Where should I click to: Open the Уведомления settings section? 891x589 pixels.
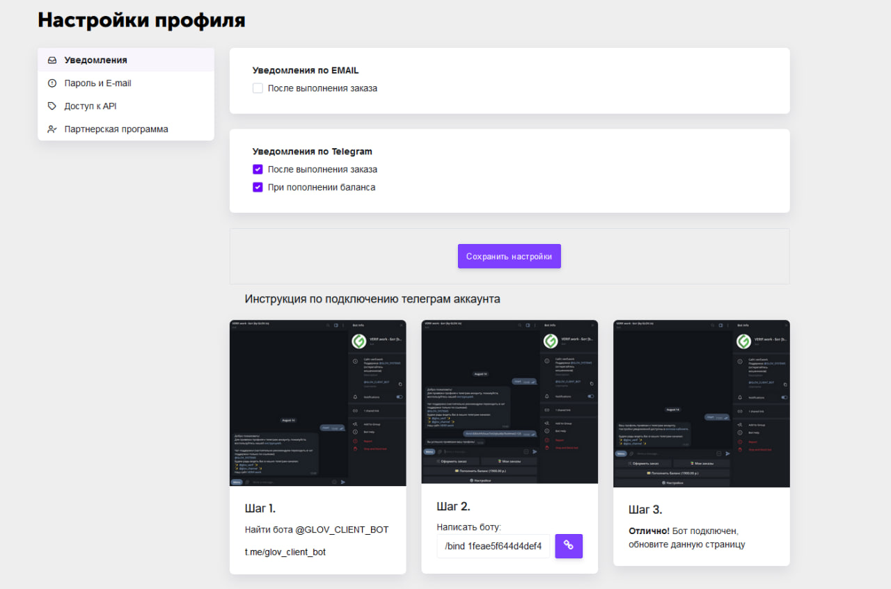pyautogui.click(x=95, y=60)
